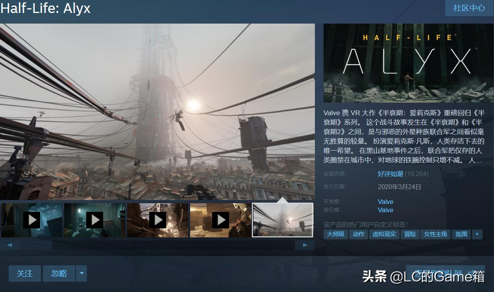Play the first blue-corridor video thumbnail
Screen dimensions: 494x292
(31, 220)
